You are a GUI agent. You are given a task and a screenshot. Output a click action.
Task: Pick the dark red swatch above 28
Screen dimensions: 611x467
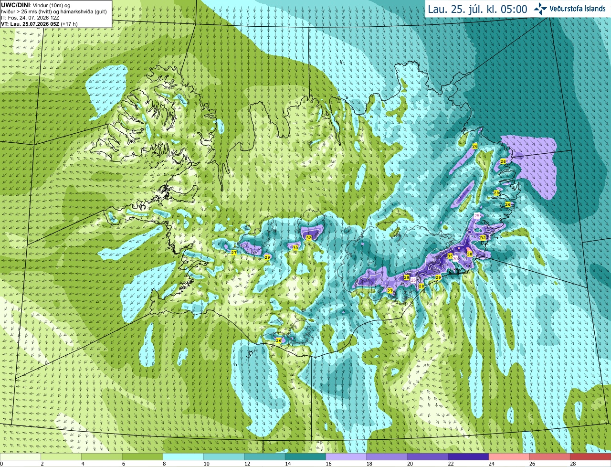pyautogui.click(x=590, y=457)
